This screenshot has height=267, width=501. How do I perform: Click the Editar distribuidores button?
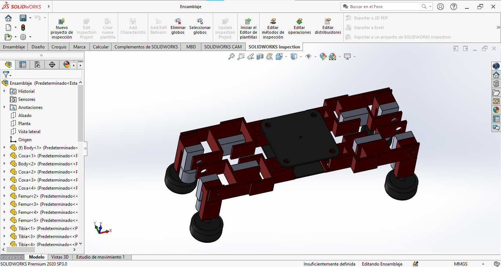pos(328,28)
